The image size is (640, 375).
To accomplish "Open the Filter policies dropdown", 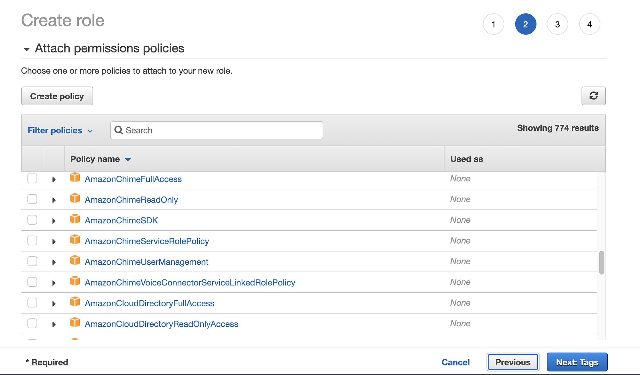I will [x=60, y=131].
